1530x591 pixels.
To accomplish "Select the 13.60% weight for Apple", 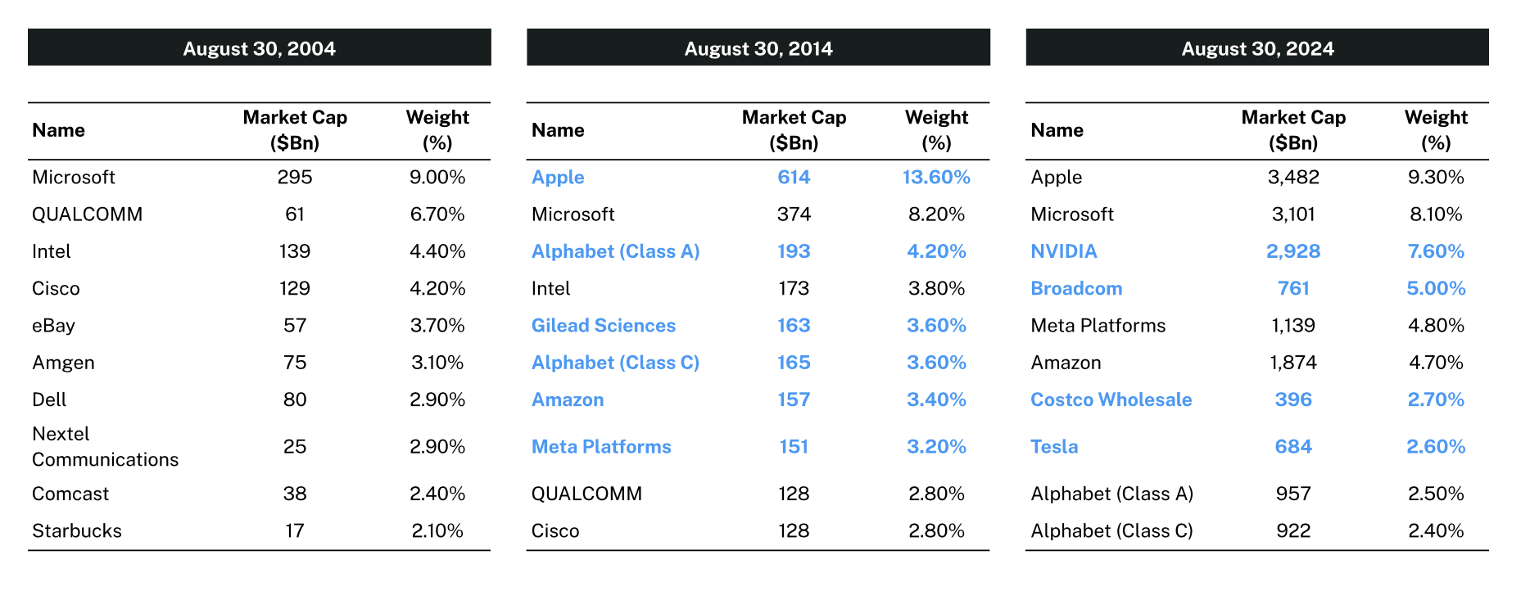I will click(936, 178).
